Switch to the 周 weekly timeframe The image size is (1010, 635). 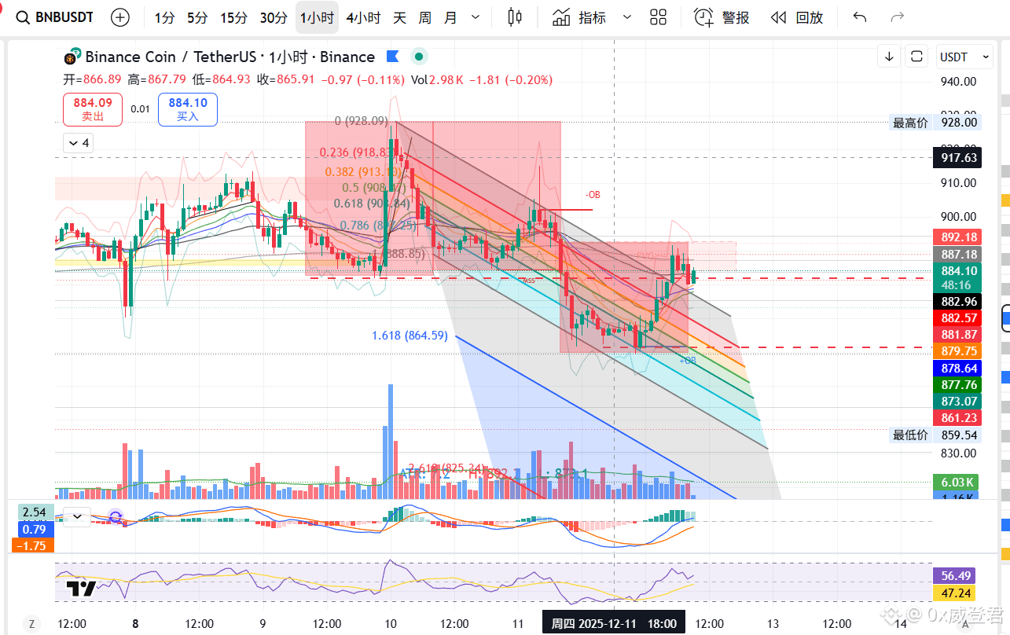425,17
